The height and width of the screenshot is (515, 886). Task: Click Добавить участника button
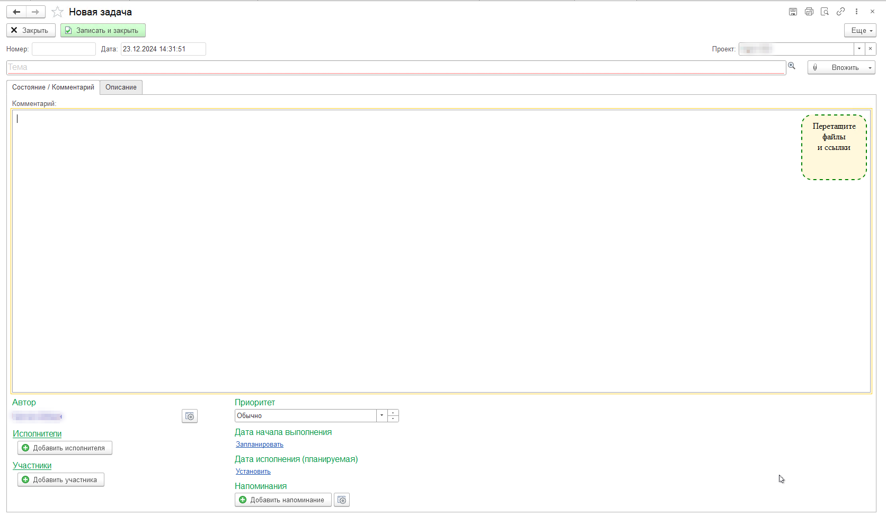tap(61, 480)
